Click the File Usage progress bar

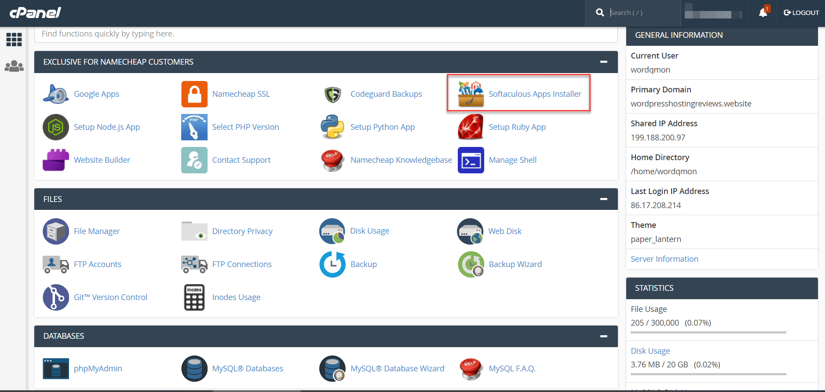[708, 333]
